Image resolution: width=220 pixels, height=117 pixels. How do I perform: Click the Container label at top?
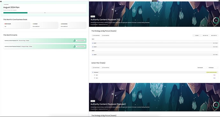[x=154, y=1]
